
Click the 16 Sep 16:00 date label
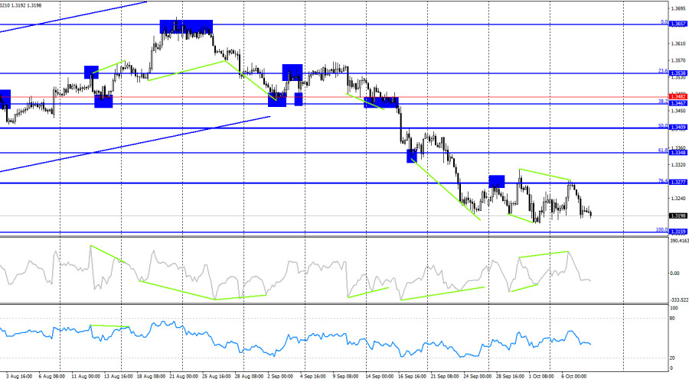(412, 377)
